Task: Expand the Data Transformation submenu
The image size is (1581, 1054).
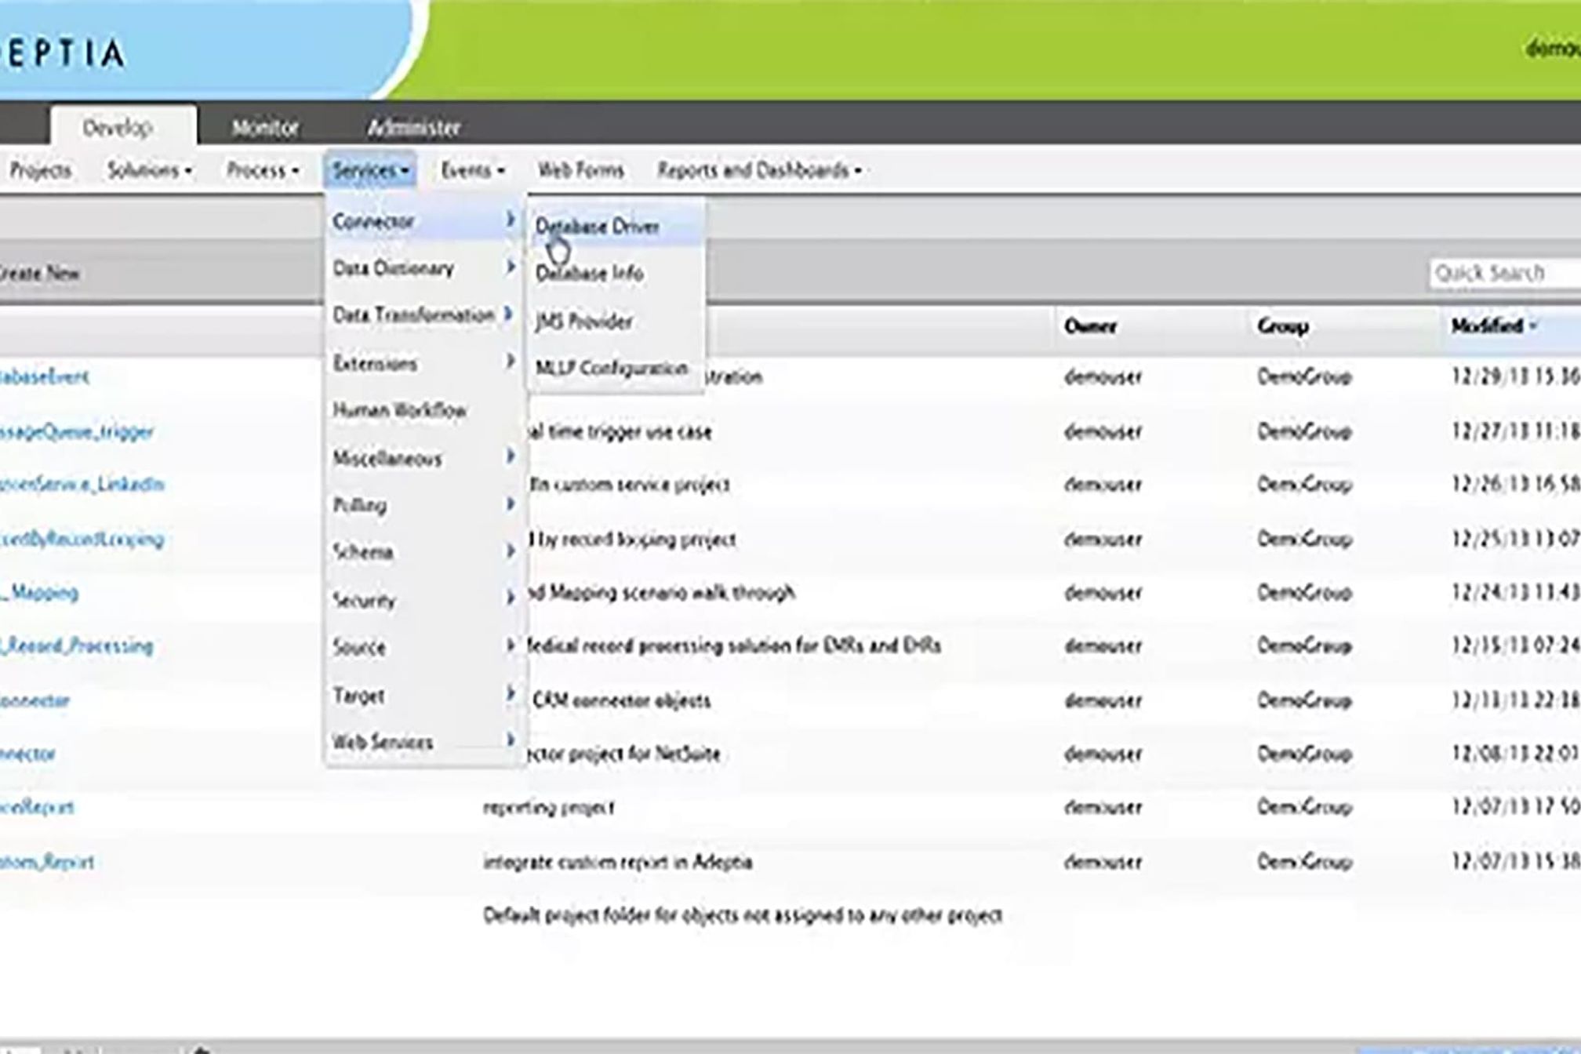Action: tap(414, 315)
